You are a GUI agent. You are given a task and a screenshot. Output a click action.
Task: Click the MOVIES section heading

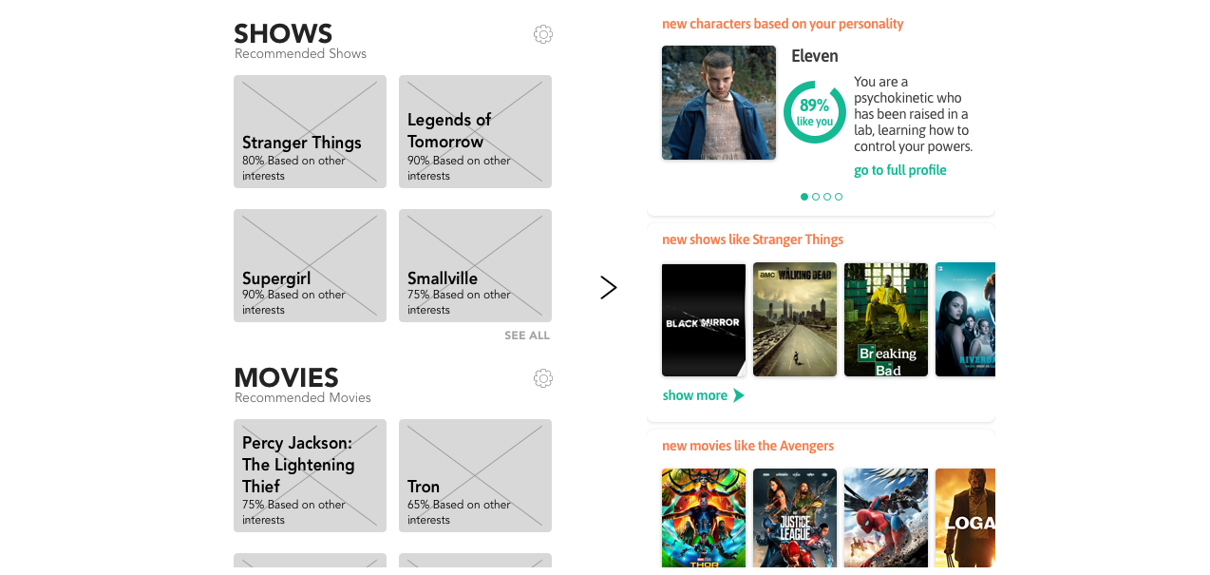(286, 378)
